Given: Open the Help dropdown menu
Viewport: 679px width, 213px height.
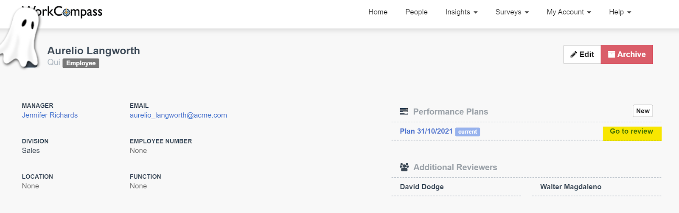Looking at the screenshot, I should (x=620, y=12).
